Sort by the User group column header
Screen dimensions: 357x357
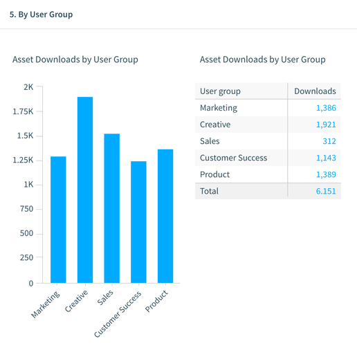click(x=220, y=91)
